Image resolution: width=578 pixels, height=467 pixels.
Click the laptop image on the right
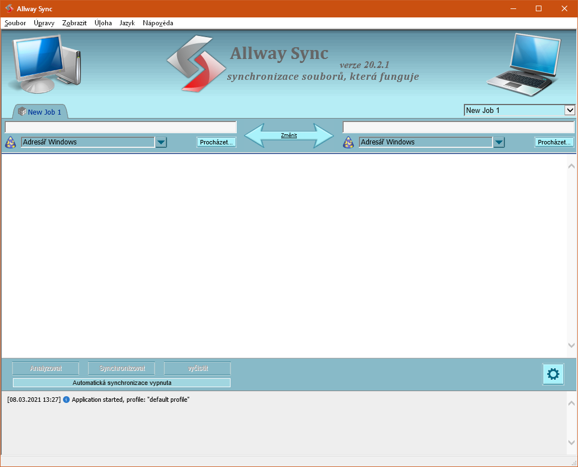click(x=524, y=65)
